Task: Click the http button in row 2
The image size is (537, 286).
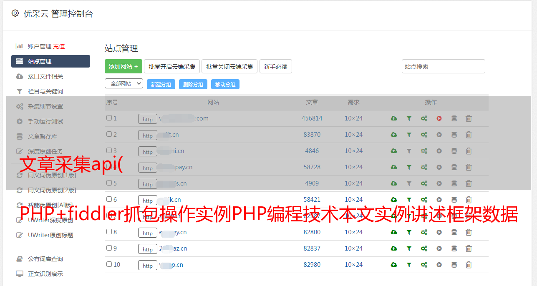Action: coord(148,135)
